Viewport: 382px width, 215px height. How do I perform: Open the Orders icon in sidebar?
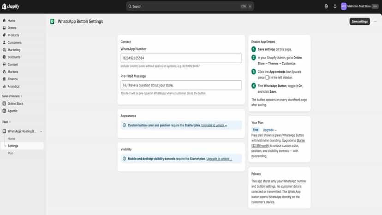(x=4, y=28)
